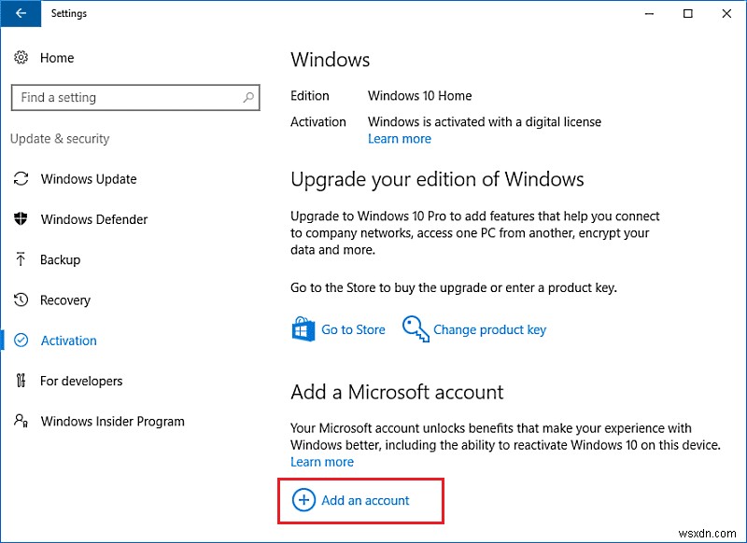This screenshot has height=543, width=747.
Task: Click the Recovery clock icon
Action: 21,299
